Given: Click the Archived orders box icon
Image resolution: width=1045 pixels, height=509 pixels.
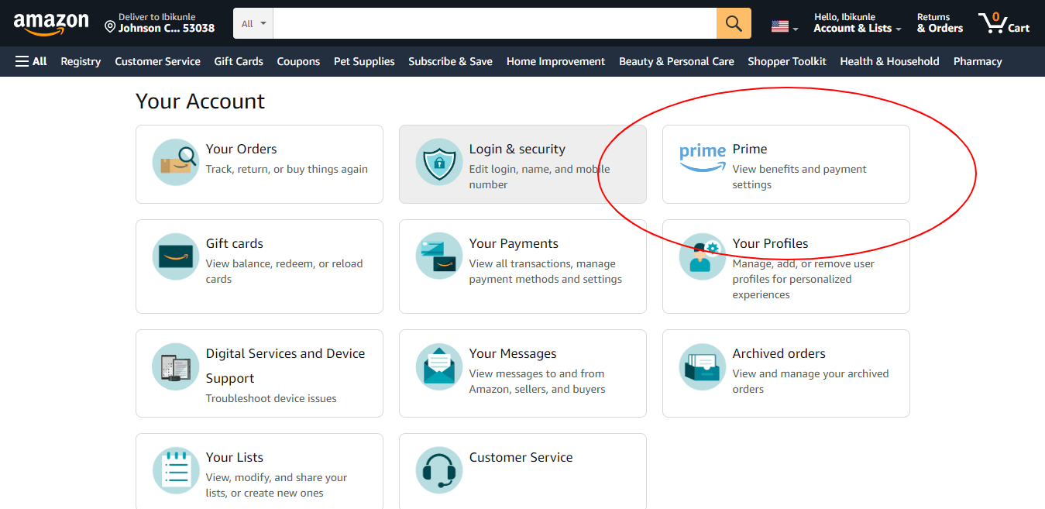Looking at the screenshot, I should click(703, 366).
